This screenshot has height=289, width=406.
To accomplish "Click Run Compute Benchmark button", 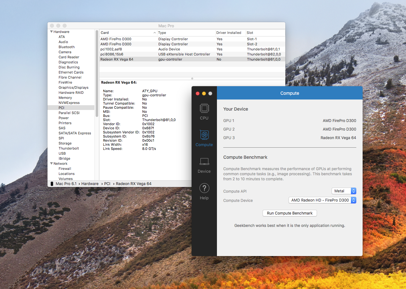I will pyautogui.click(x=290, y=213).
